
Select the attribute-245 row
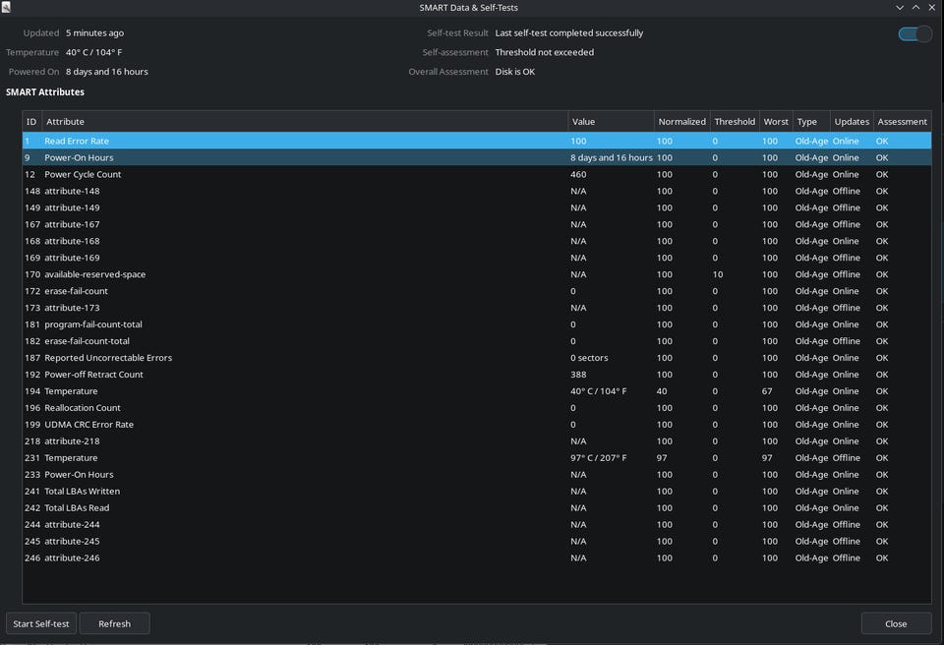(x=477, y=541)
